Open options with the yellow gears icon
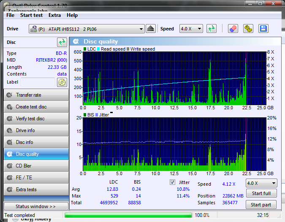This screenshot has width=285, height=222. click(x=248, y=29)
